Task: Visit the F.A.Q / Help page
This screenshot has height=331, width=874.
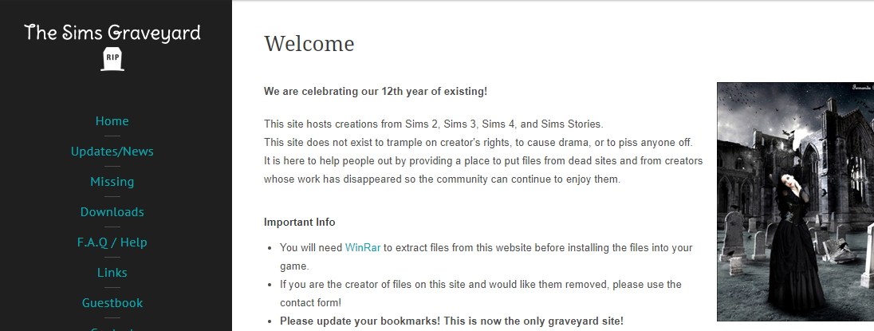Action: 112,242
